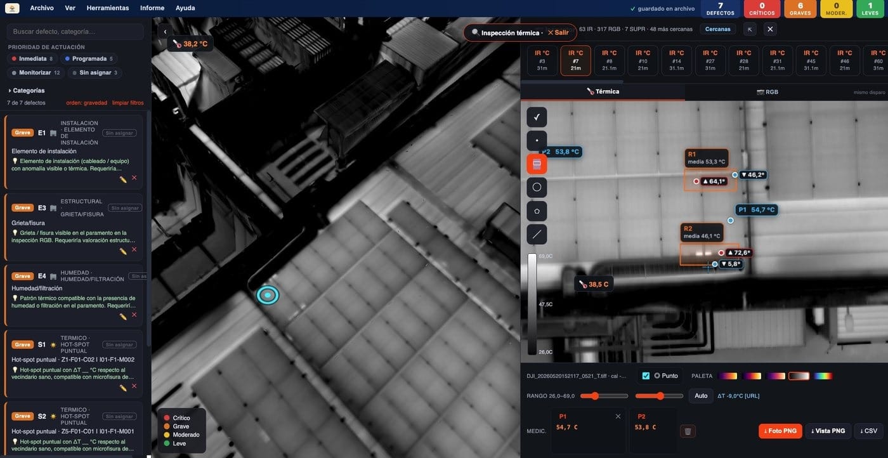
Task: Filter by Moder. counter badge
Action: pyautogui.click(x=836, y=8)
